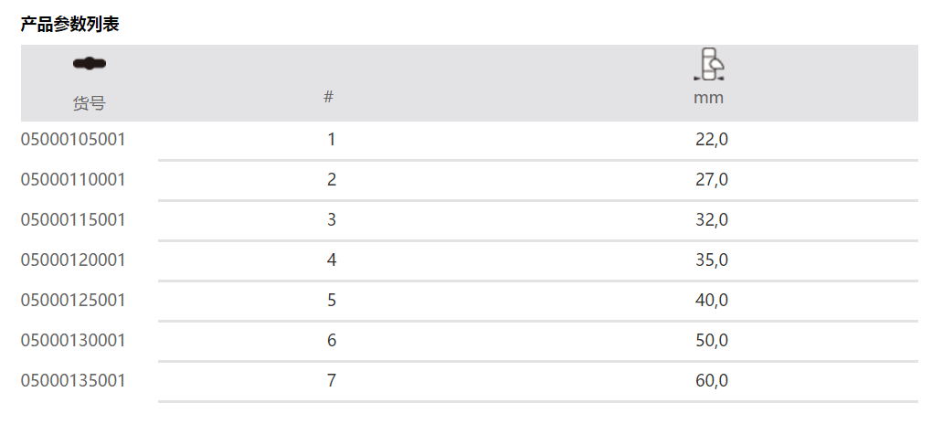Select the 35,0 mm value cell
Screen dimensions: 932x424
click(x=712, y=260)
